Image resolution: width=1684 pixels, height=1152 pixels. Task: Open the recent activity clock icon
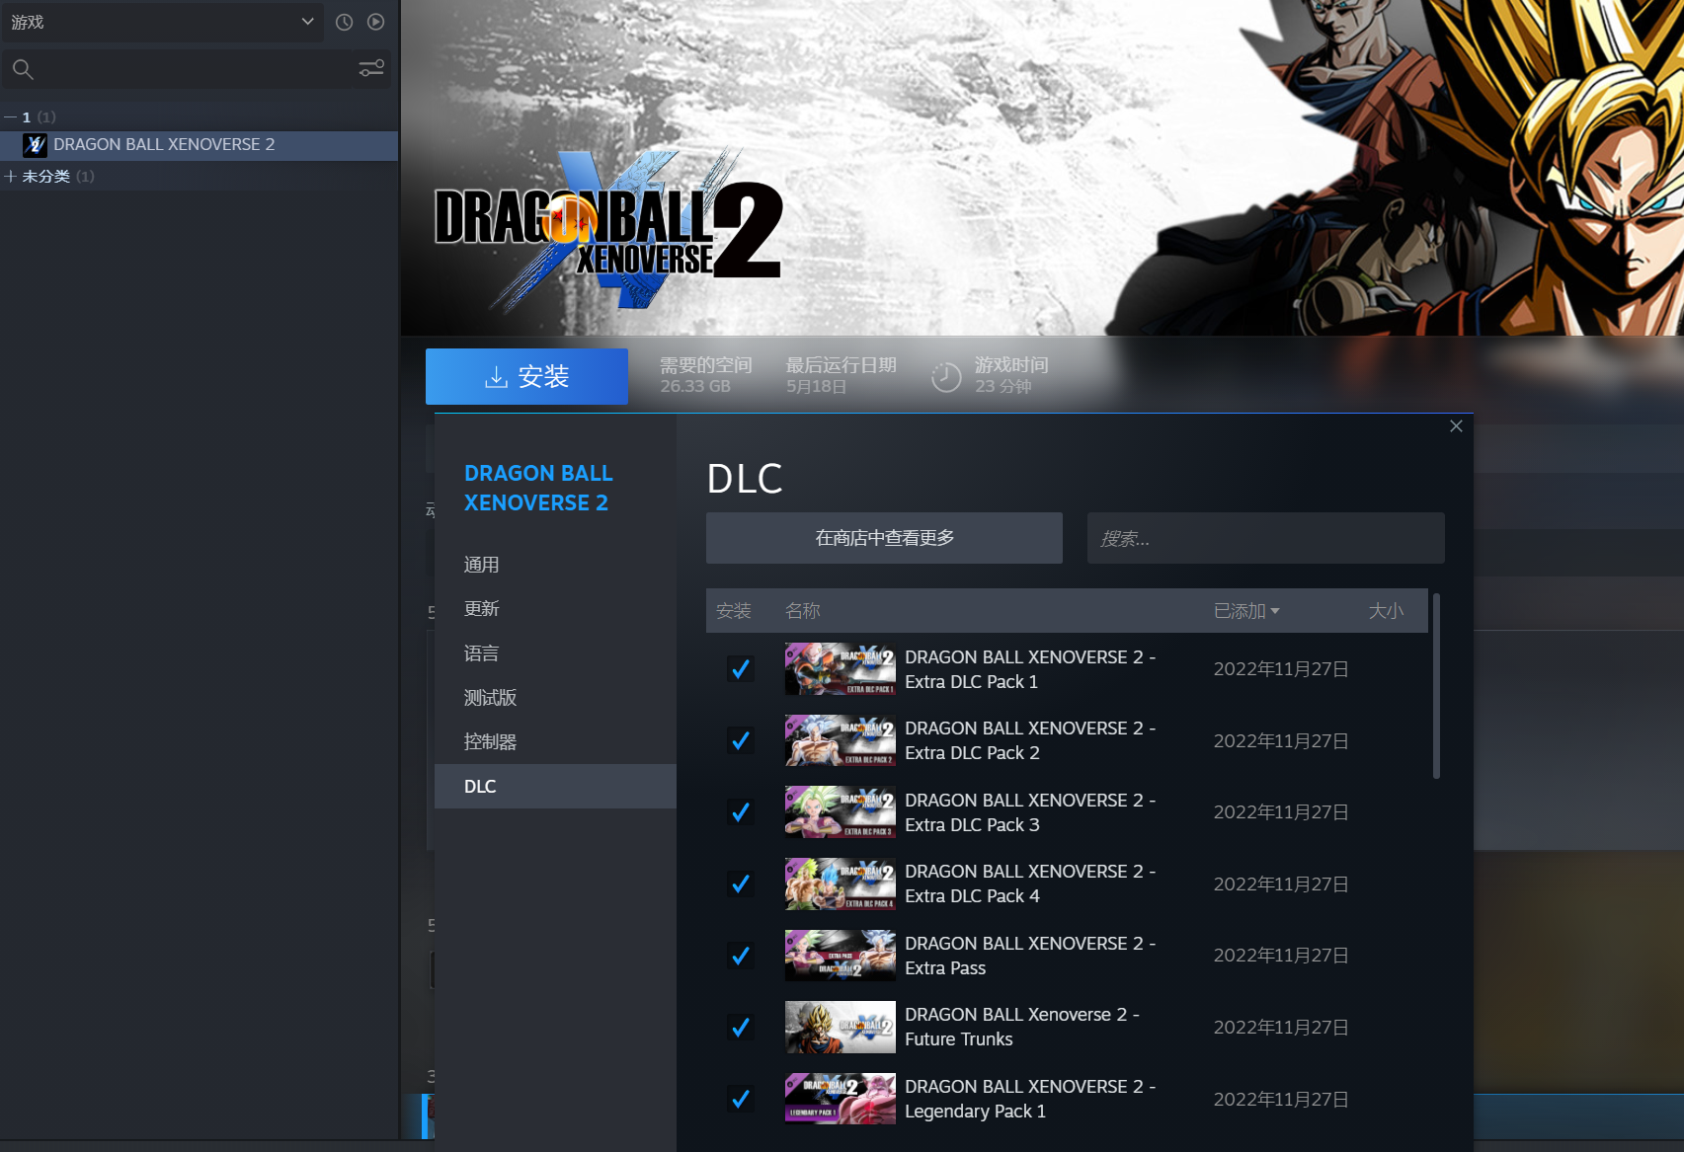344,22
